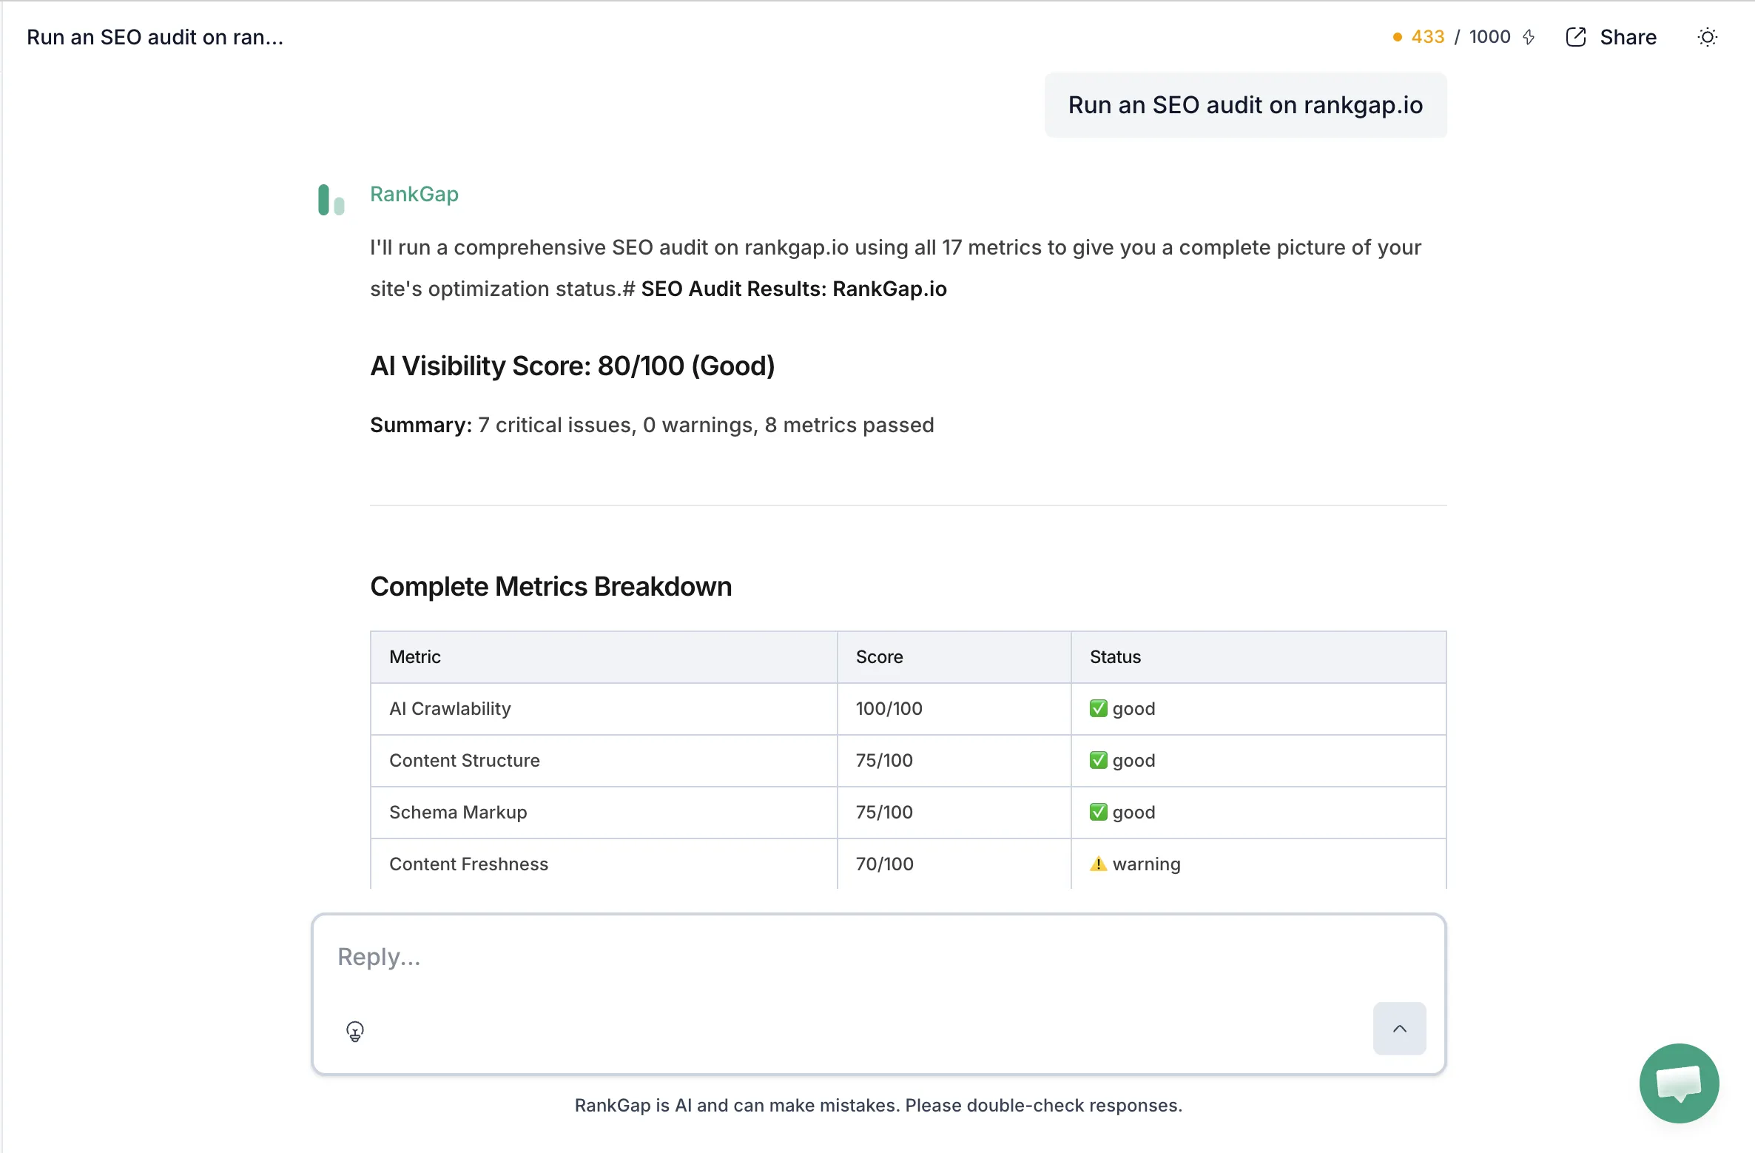Open the green chat support widget
This screenshot has height=1153, width=1755.
click(1679, 1083)
